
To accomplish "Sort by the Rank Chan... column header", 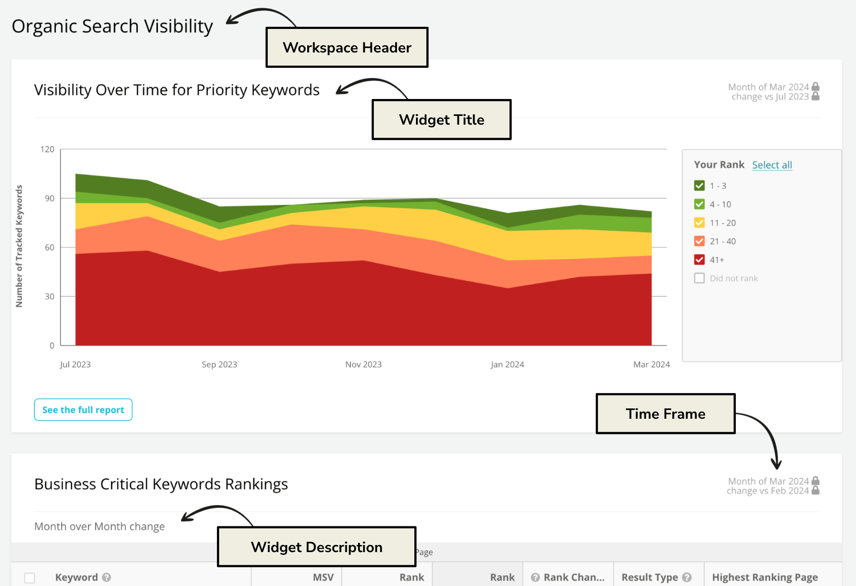I will [574, 577].
